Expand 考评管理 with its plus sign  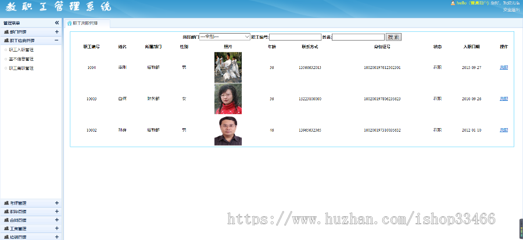[57, 203]
